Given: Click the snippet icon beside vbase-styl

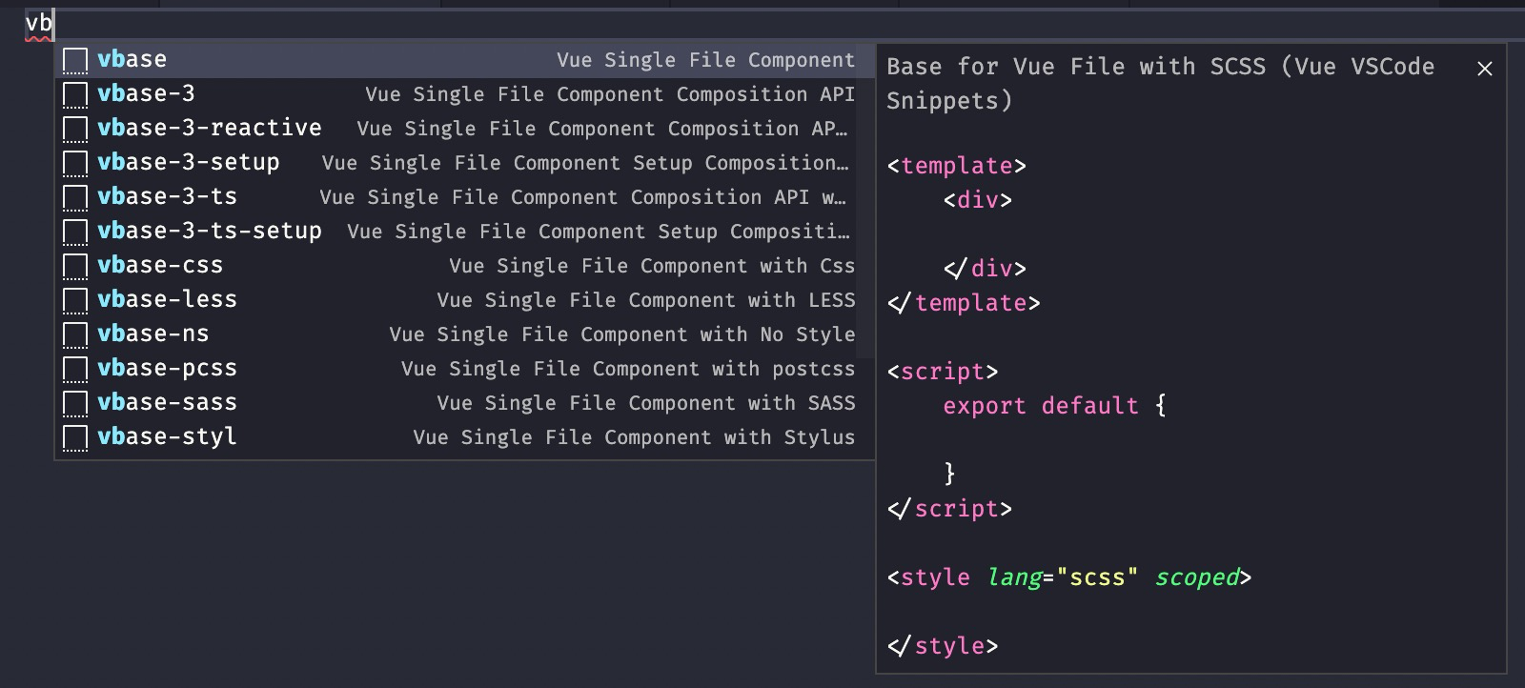Looking at the screenshot, I should (75, 438).
